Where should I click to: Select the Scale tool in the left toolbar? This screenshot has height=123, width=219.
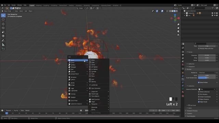pyautogui.click(x=3, y=32)
